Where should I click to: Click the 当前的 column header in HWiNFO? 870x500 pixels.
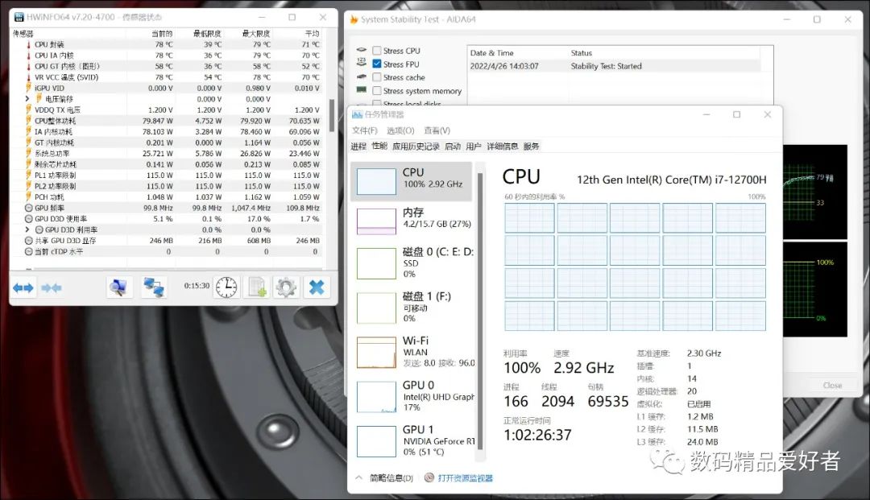[x=162, y=34]
